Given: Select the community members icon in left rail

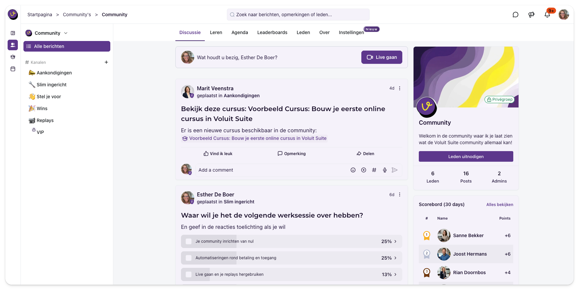Looking at the screenshot, I should 13,45.
